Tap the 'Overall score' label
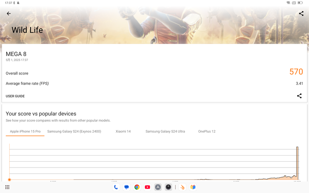Screen dimensions: 309x193 coord(17,73)
